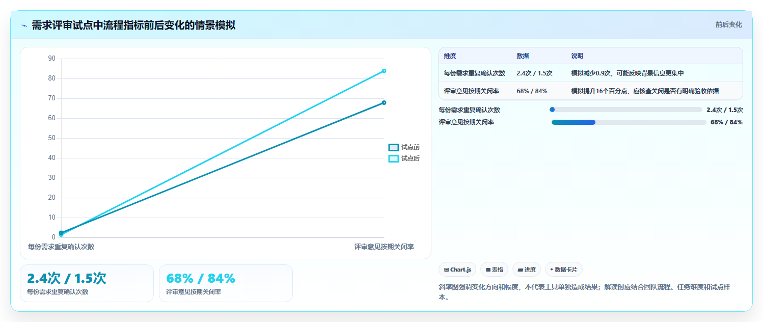Toggle the 试点前 legend item
The width and height of the screenshot is (763, 322).
point(404,147)
